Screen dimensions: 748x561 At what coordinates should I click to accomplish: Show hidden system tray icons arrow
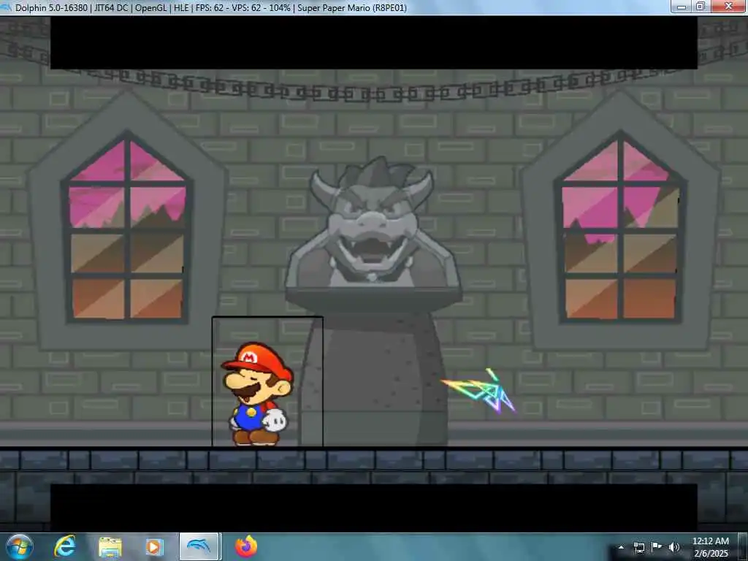tap(621, 547)
